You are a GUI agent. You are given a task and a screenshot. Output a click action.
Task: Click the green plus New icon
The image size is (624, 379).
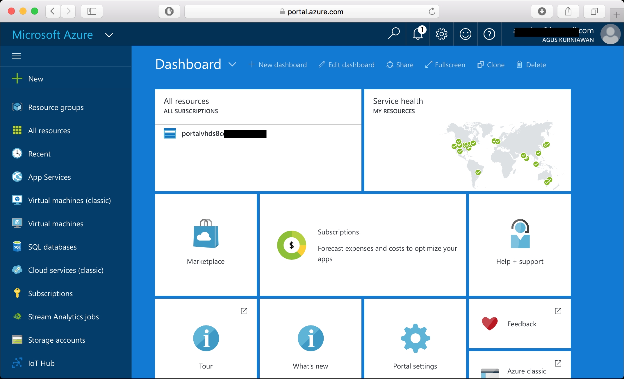(17, 78)
